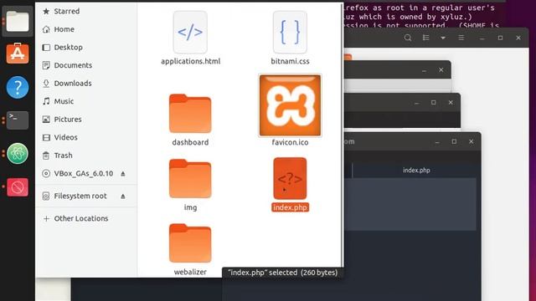Open view options dropdown in the background Files window
The width and height of the screenshot is (536, 301).
443,38
